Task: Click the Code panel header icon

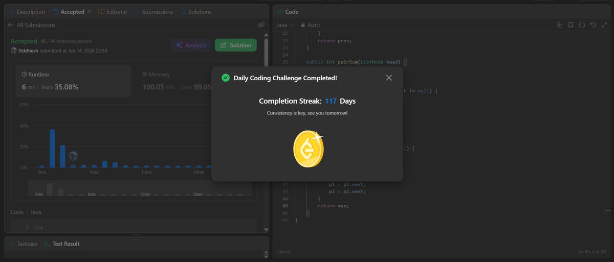Action: pyautogui.click(x=280, y=11)
